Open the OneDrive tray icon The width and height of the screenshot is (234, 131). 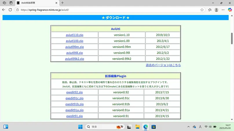pyautogui.click(x=194, y=127)
